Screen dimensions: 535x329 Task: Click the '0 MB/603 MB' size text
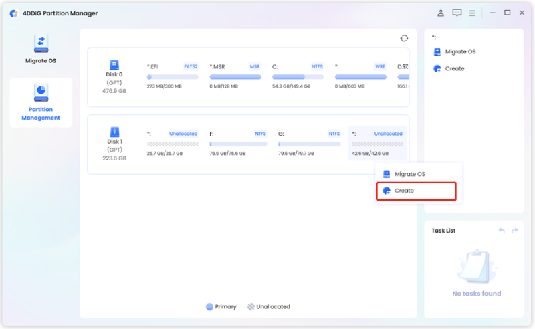pyautogui.click(x=350, y=86)
